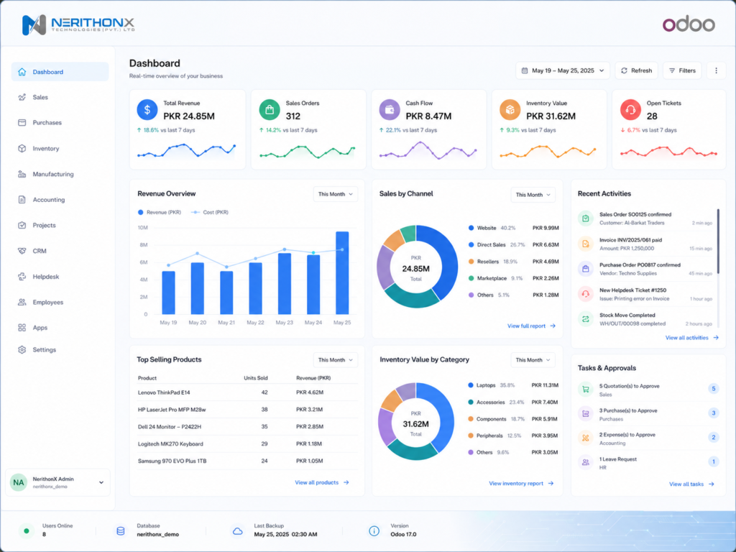Toggle Laptops category legend entry
This screenshot has height=552, width=736.
point(512,385)
